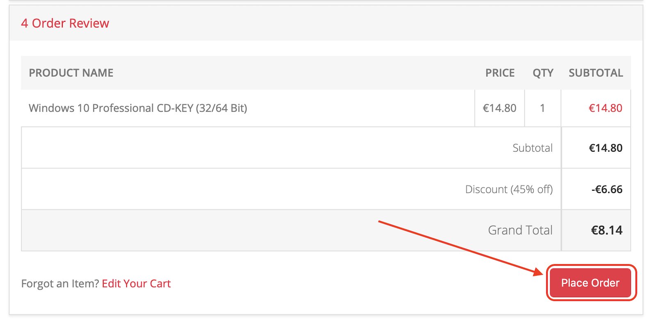The height and width of the screenshot is (328, 656).
Task: Click the €8.14 grand total amount
Action: pyautogui.click(x=606, y=230)
